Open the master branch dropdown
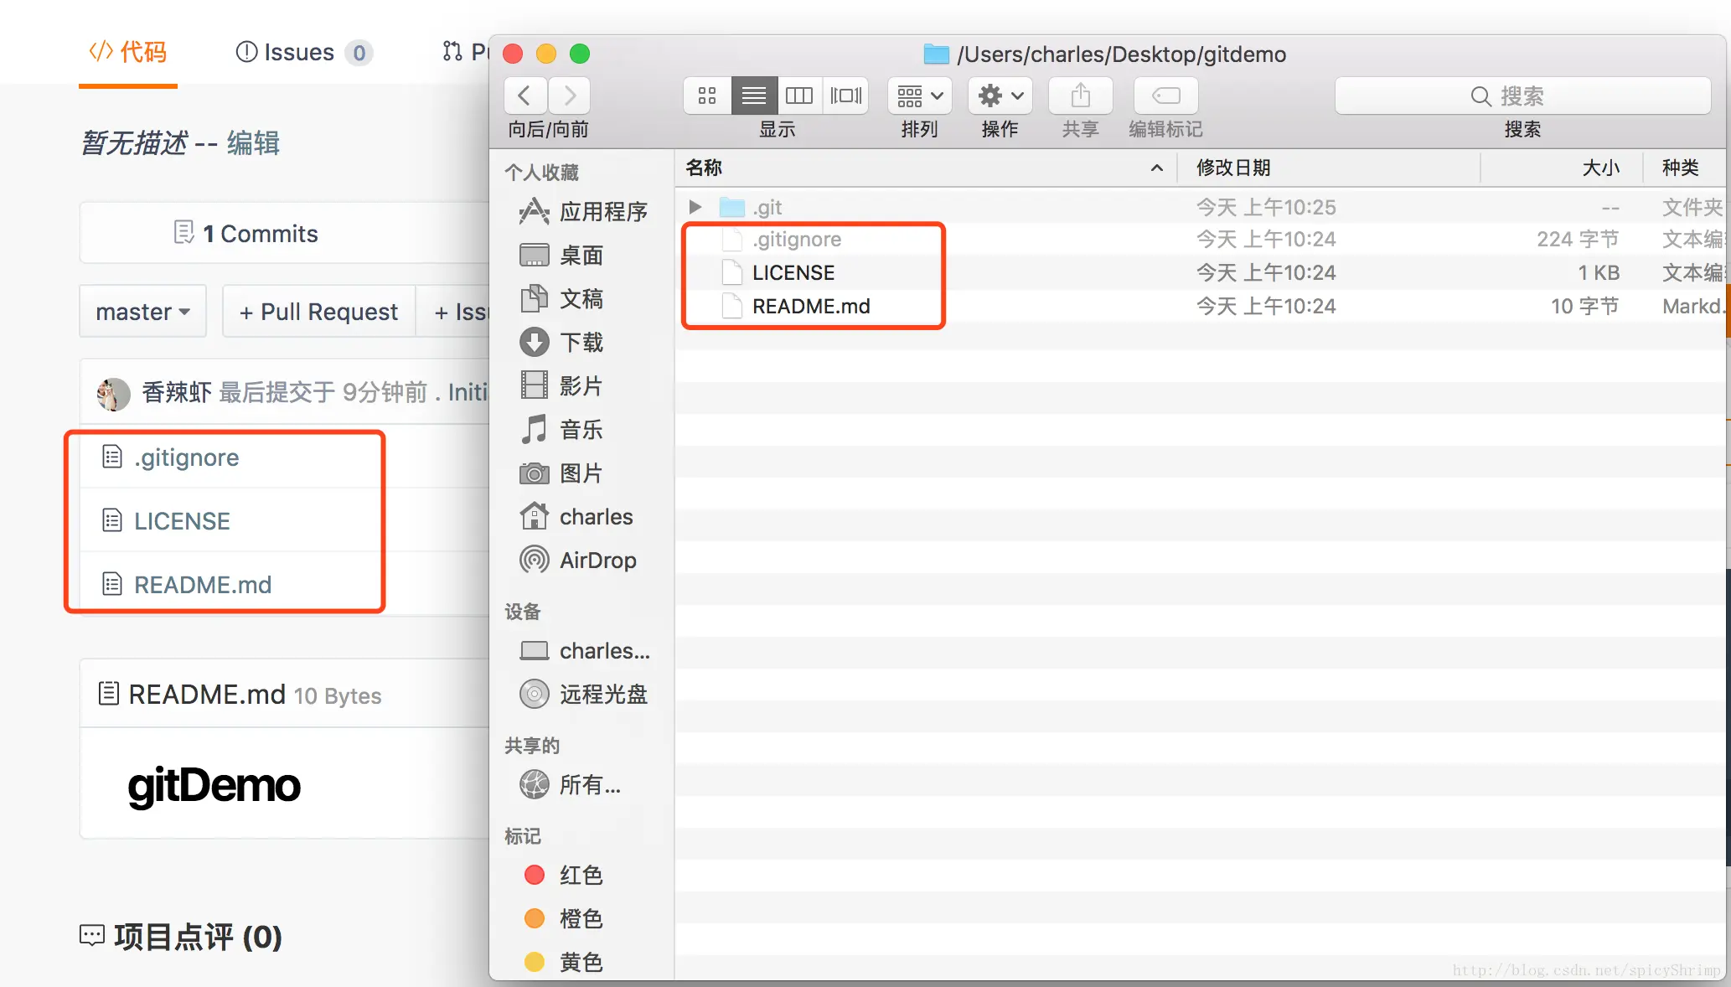Image resolution: width=1731 pixels, height=987 pixels. 142,312
